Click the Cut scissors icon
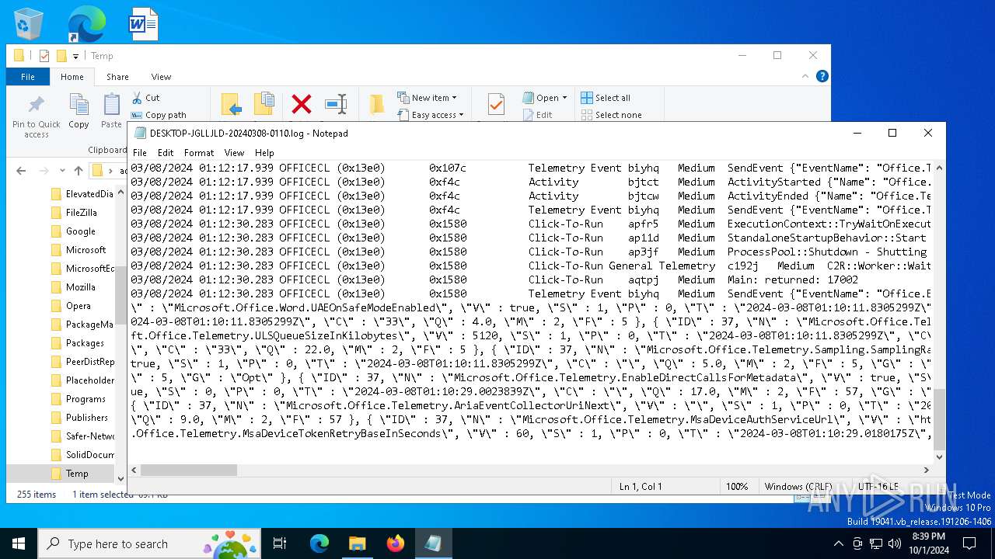 point(137,98)
